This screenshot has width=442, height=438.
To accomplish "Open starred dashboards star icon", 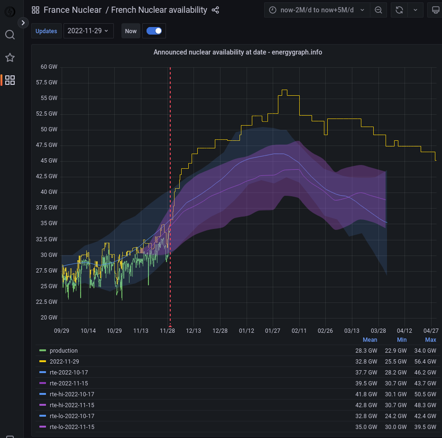I will (9, 57).
